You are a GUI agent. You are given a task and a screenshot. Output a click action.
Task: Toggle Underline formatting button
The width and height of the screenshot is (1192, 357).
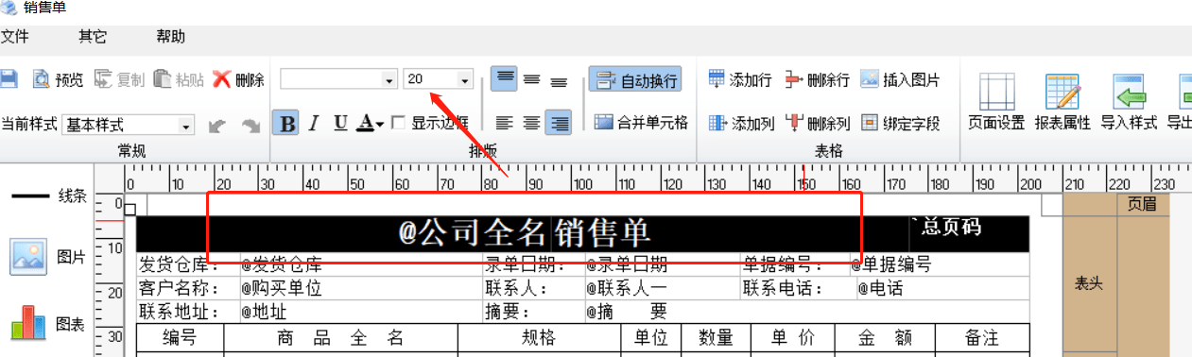340,123
